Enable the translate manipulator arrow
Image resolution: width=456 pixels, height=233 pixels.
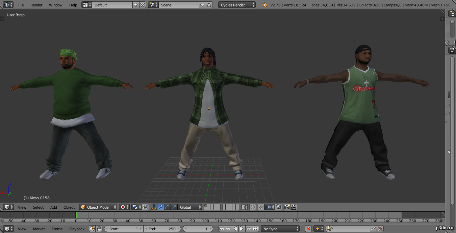161,207
